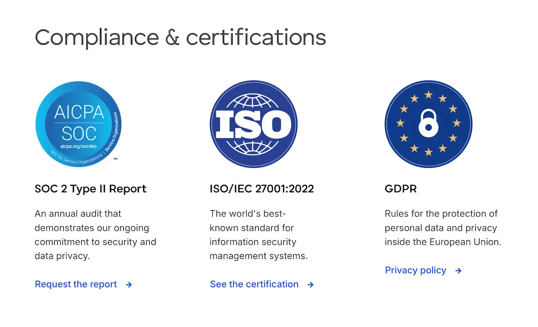Screen dimensions: 538x327
Task: Open the See the certification link
Action: coord(254,285)
